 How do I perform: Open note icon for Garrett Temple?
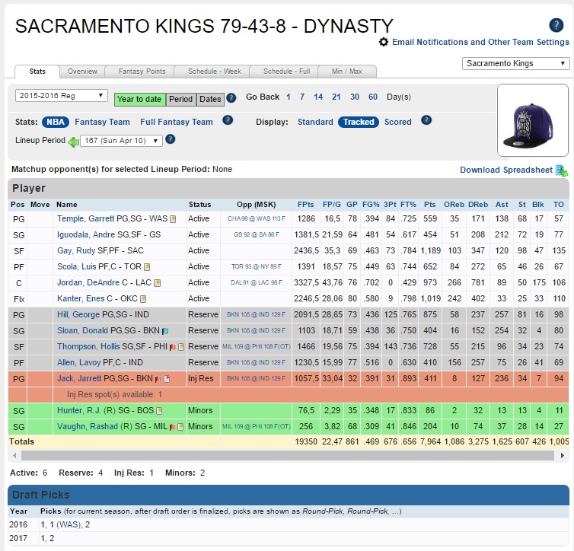coord(173,219)
